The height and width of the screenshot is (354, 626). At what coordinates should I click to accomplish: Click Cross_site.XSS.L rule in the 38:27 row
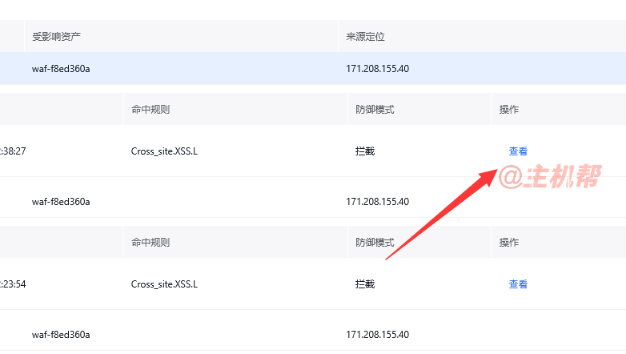(164, 151)
